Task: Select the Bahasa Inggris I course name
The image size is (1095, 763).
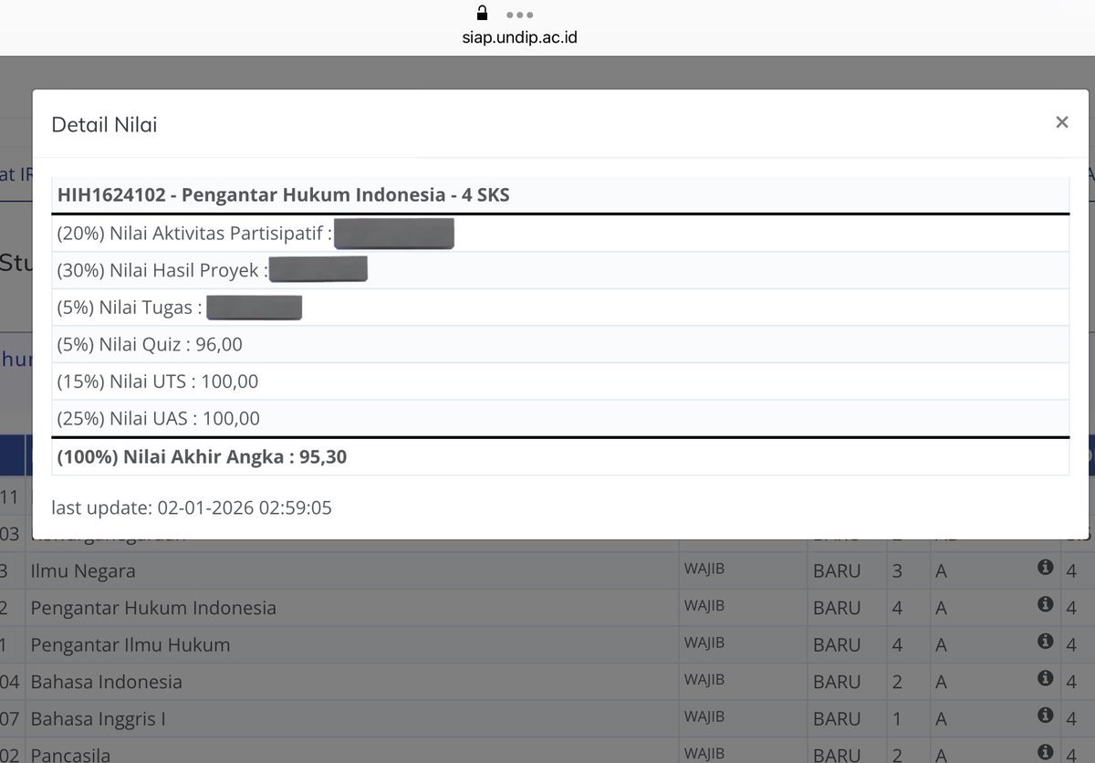Action: (99, 719)
